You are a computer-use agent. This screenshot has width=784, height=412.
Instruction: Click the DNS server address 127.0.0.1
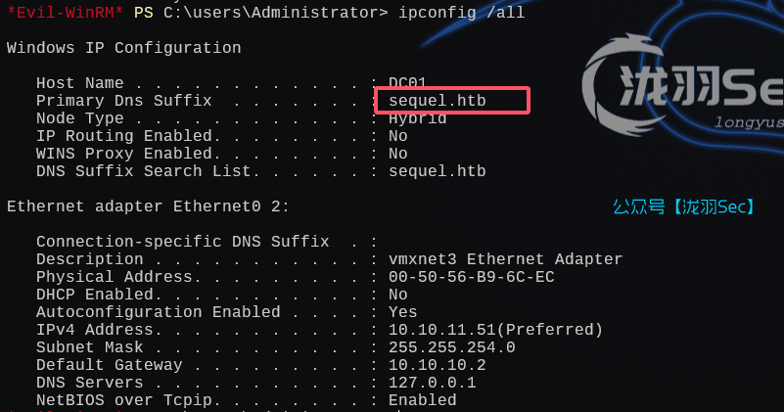tap(432, 383)
